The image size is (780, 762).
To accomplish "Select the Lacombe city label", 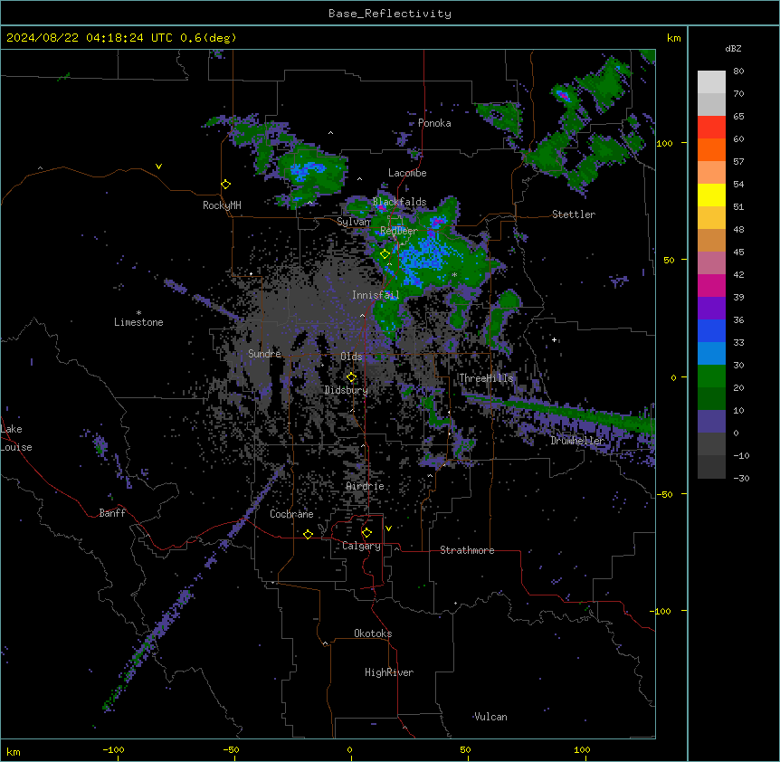I will 407,173.
